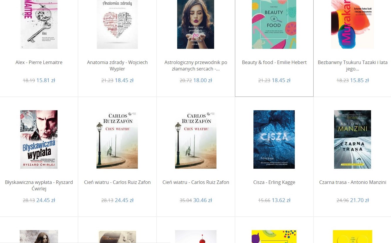Screen dimensions: 391x243
Task: Click the Beauty & food - Emilie Hebert title
Action: click(x=274, y=62)
